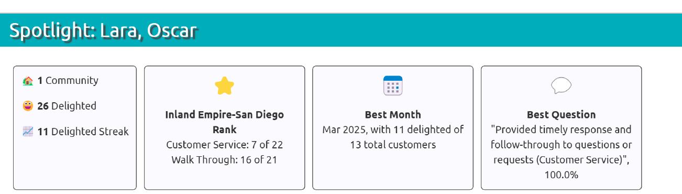Click the smiley Delighted emoji icon
Screen dimensions: 682x194
[x=28, y=106]
